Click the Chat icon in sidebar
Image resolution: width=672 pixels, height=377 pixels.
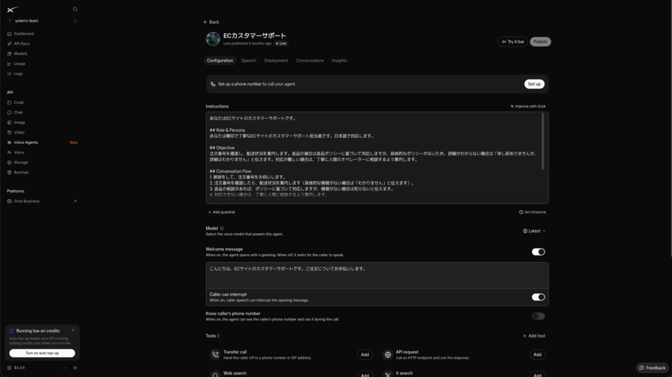pyautogui.click(x=9, y=112)
